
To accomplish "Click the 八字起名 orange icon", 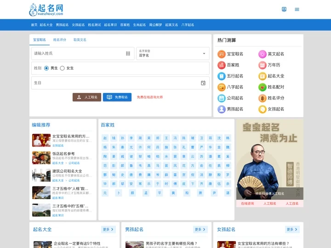I will 222,87.
